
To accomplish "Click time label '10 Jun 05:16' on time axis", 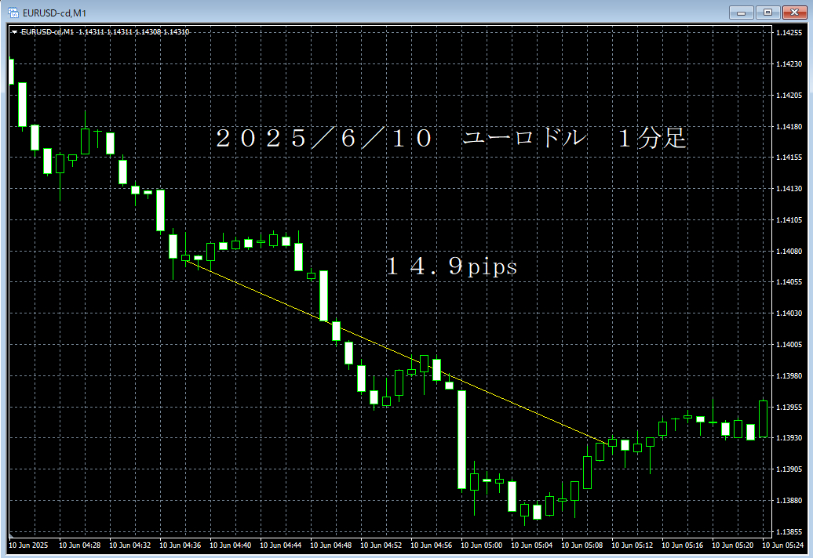I will pos(683,545).
